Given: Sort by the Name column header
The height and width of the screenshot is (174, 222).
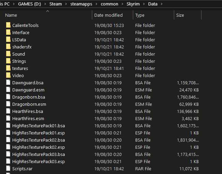Looking at the screenshot, I should 11,15.
